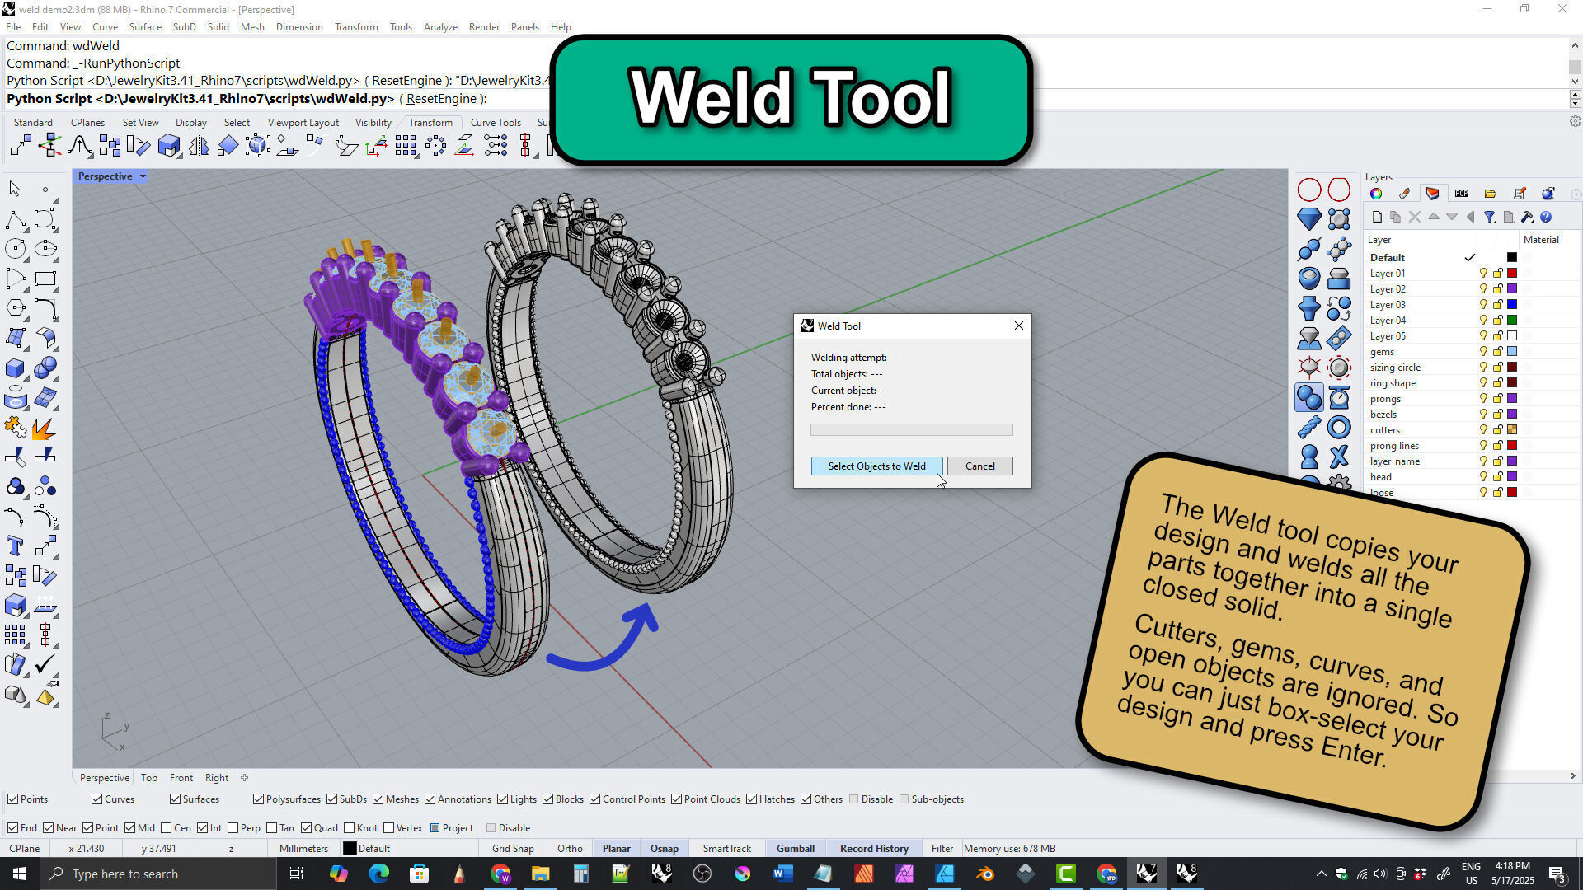Select the Explode icon
This screenshot has width=1583, height=890.
pos(45,428)
